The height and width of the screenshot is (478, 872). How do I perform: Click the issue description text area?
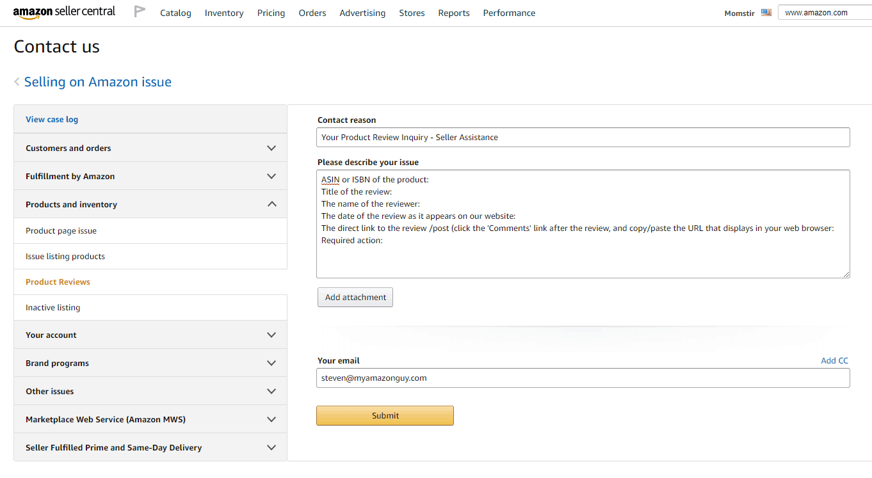(x=583, y=224)
